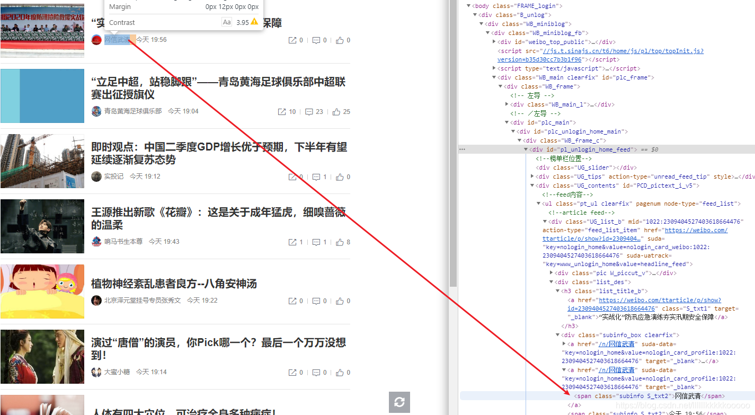755x415 pixels.
Task: Open the 王源 dark portrait thumbnail
Action: (42, 226)
